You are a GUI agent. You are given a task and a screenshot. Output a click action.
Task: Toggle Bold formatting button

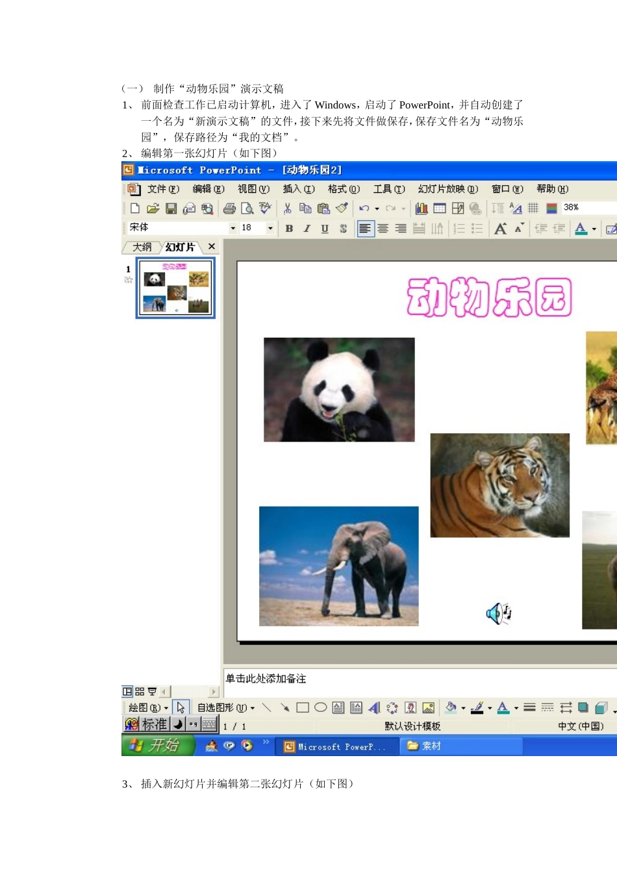(x=289, y=229)
